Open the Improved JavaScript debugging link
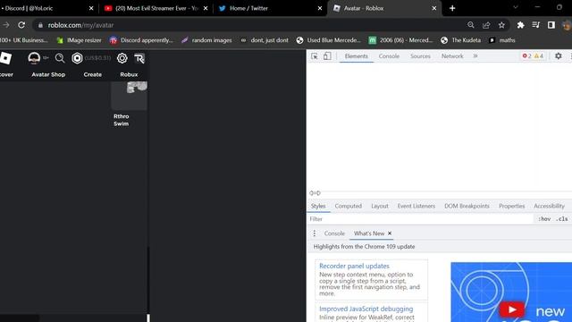 click(x=366, y=309)
